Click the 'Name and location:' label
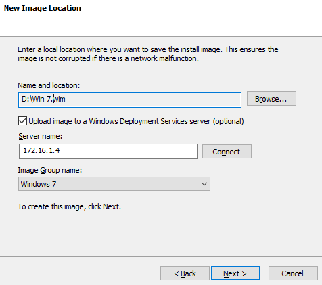Screen dimensions: 322x285 (x=49, y=85)
